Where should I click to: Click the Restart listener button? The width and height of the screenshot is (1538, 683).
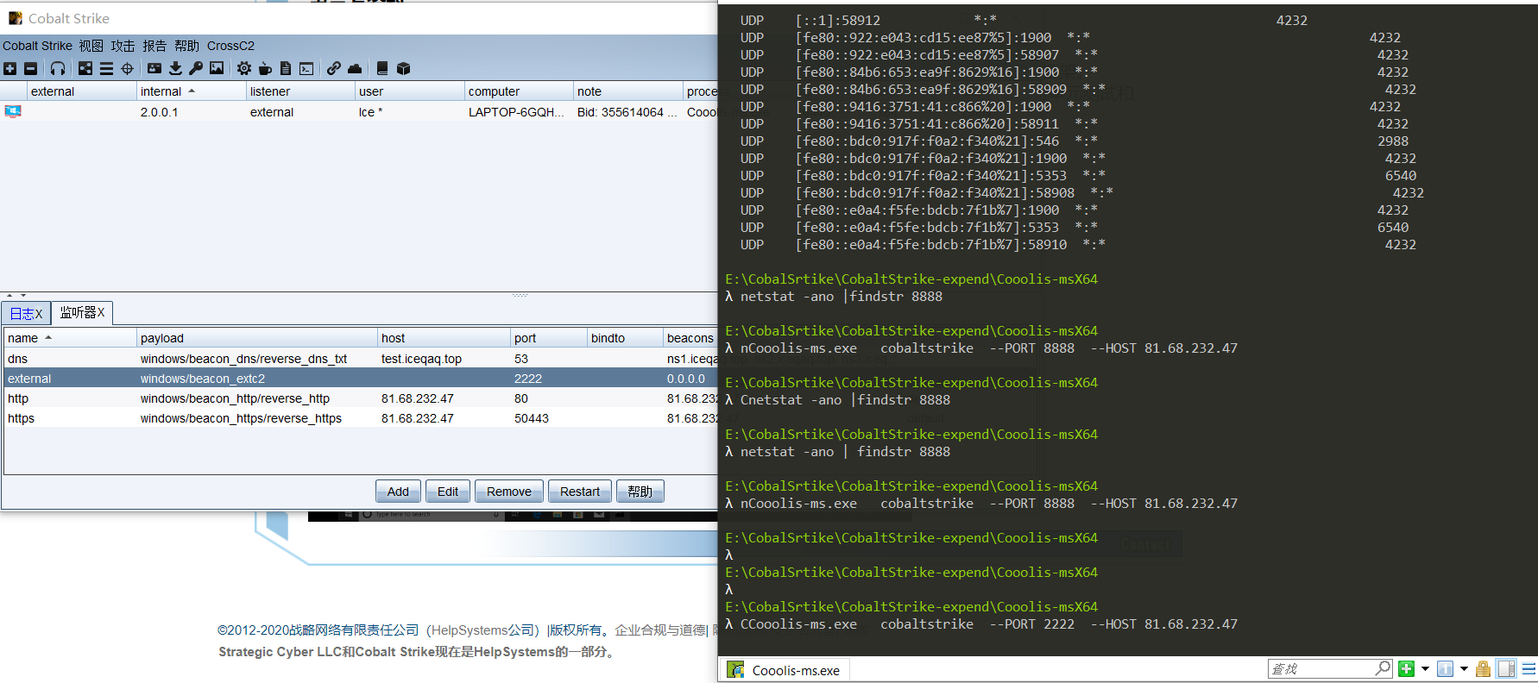click(x=580, y=492)
